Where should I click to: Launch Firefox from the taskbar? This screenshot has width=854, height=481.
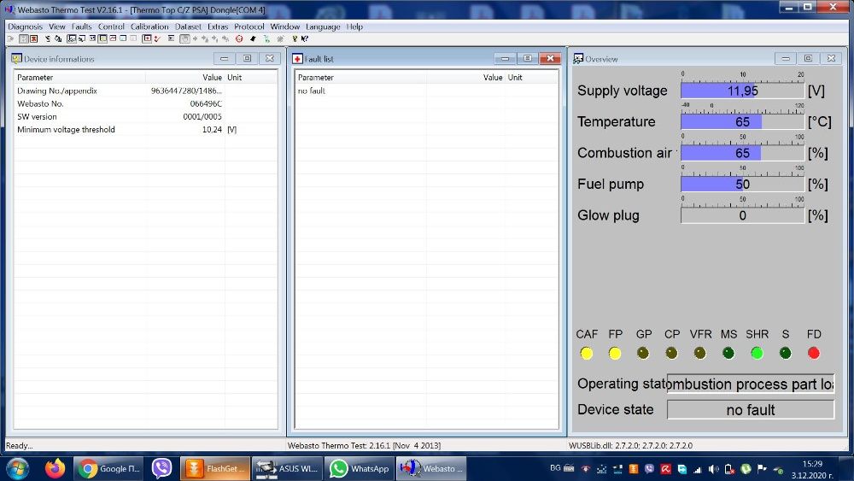pos(55,468)
